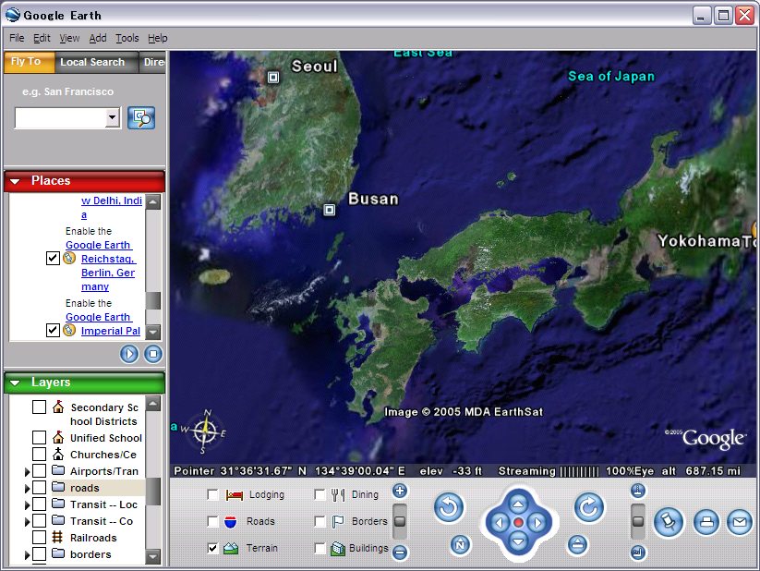Open the Fly To address dropdown
Screen dimensions: 760x571
pos(113,117)
